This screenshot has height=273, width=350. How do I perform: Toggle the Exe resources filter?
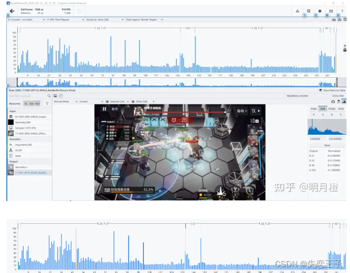(x=32, y=103)
